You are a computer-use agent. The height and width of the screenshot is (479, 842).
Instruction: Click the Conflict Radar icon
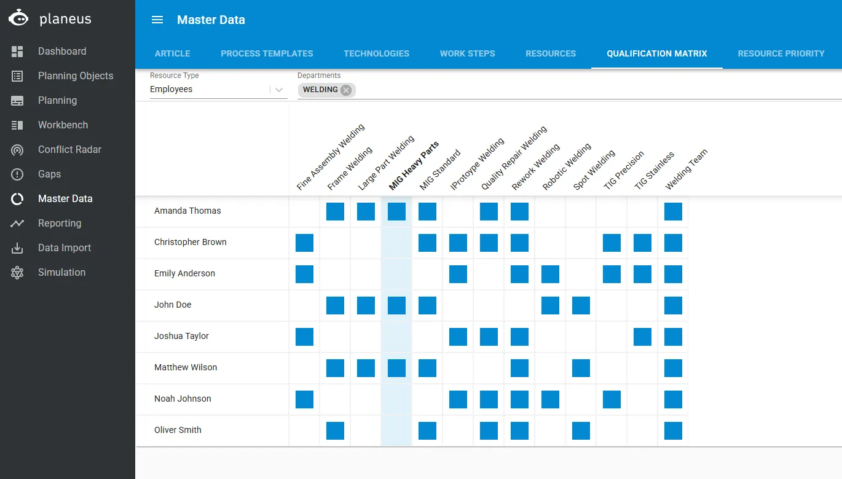(x=17, y=150)
